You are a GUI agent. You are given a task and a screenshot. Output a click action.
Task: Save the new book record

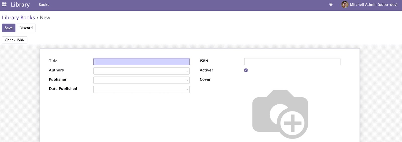9,28
